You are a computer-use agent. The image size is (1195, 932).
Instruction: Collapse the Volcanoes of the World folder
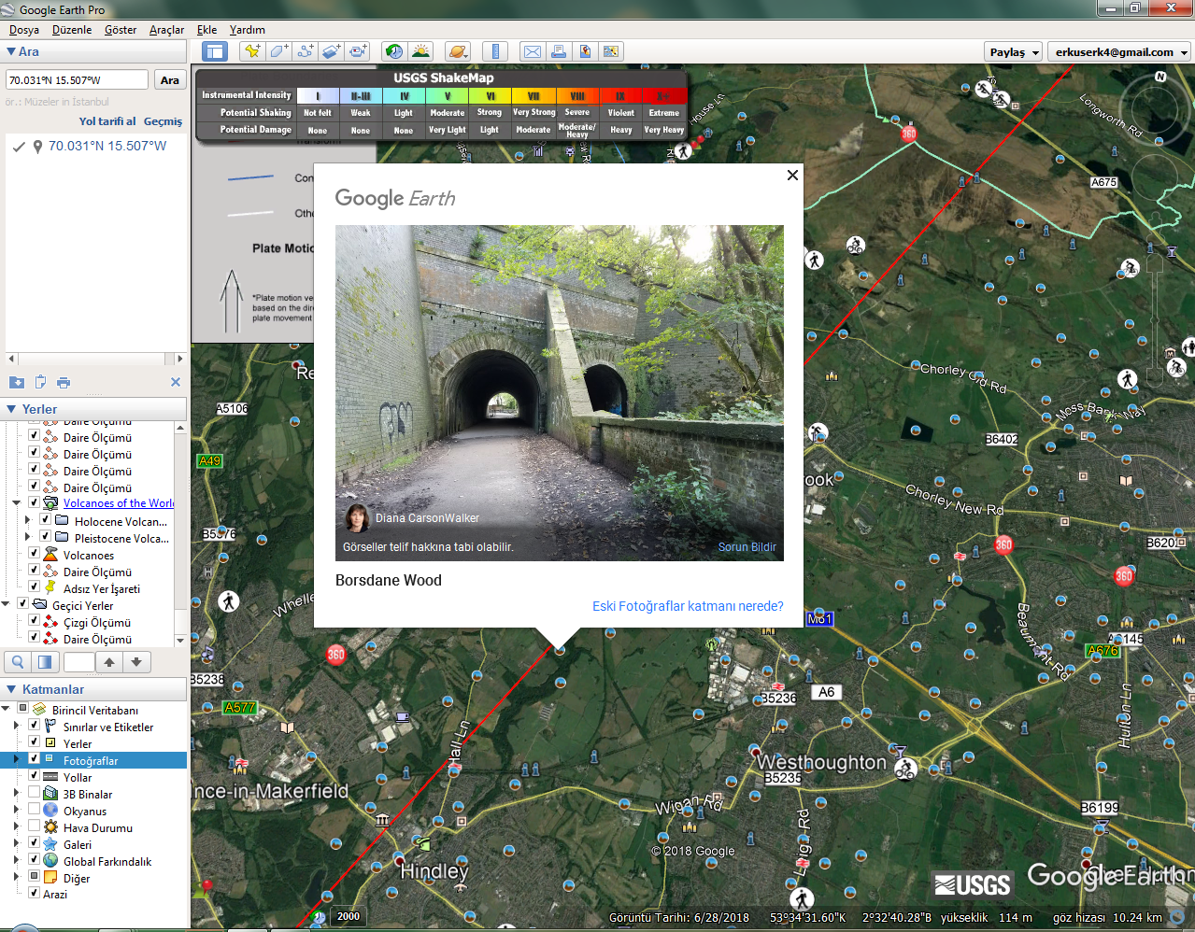tap(16, 502)
